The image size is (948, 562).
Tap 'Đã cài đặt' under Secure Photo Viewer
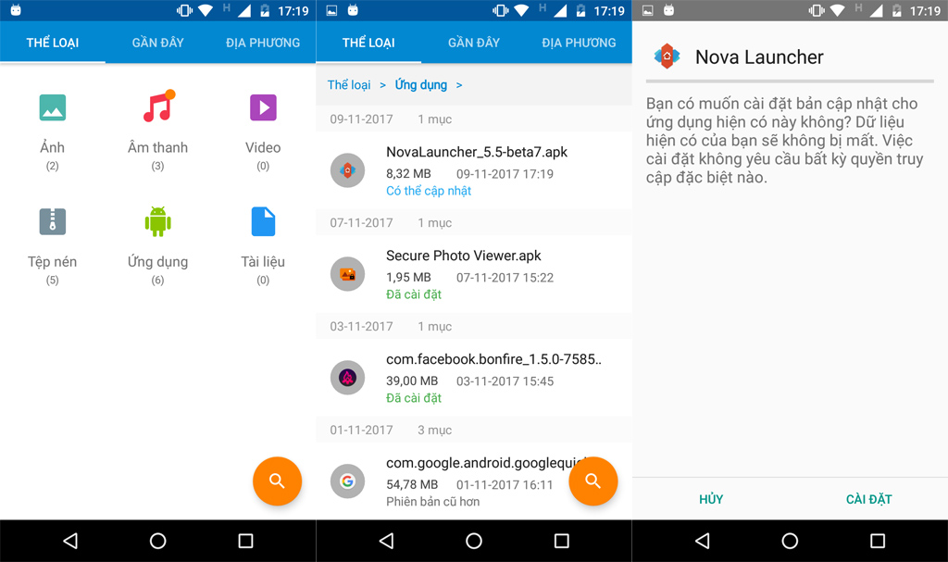pos(414,294)
